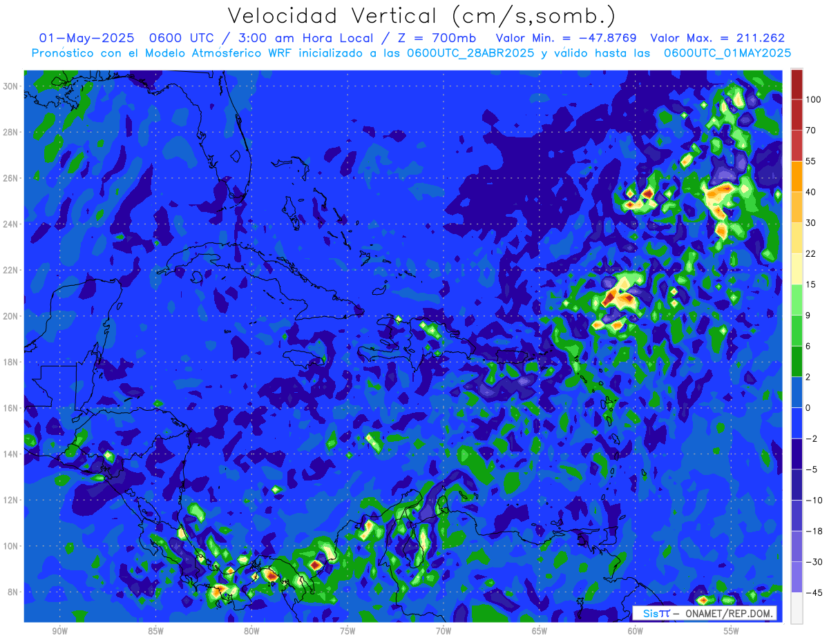Click the "55W" longitude label

[x=732, y=630]
